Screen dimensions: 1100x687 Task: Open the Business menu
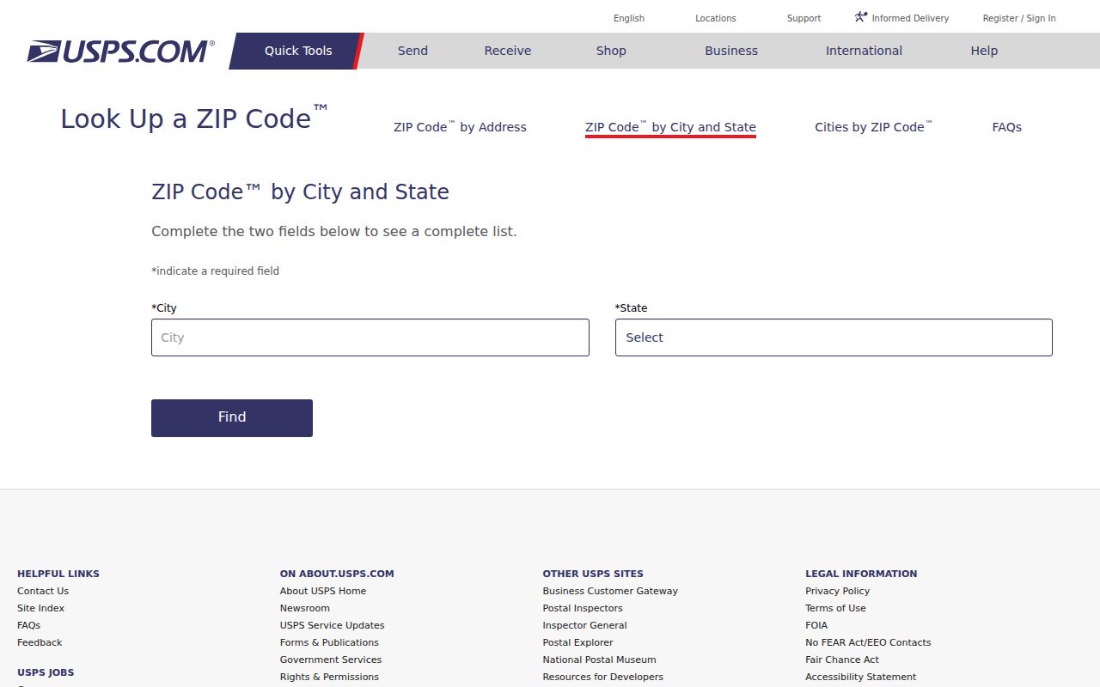coord(731,51)
